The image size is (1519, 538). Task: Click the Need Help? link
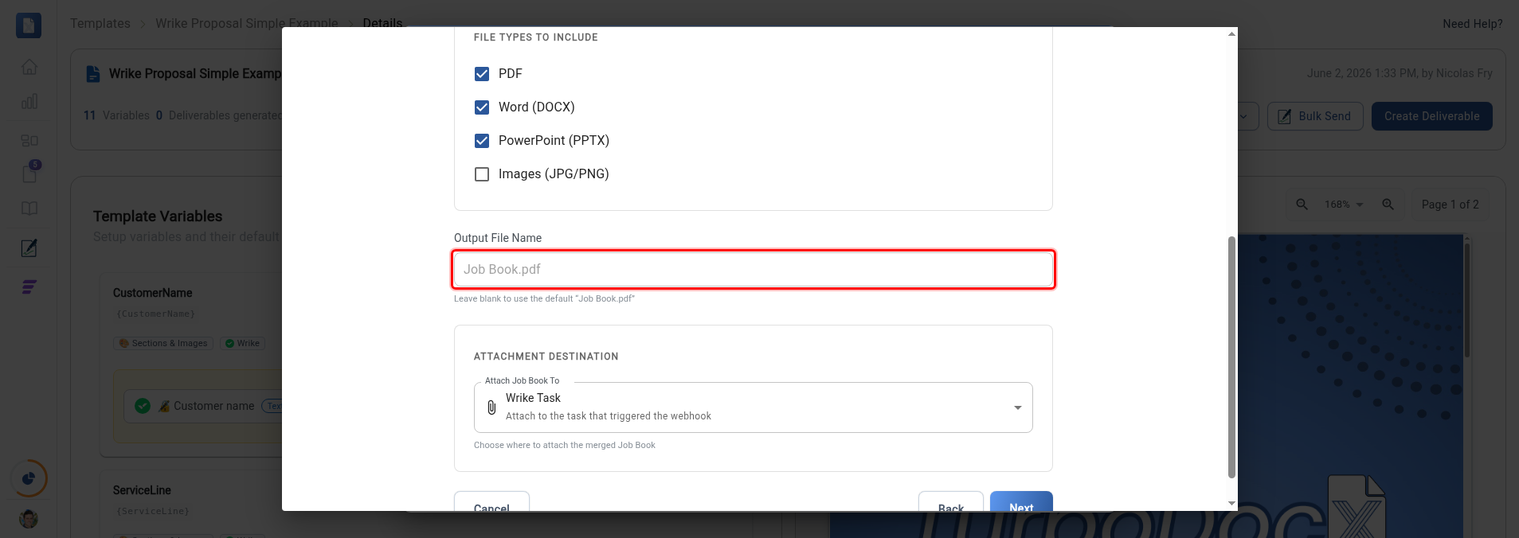click(1472, 24)
